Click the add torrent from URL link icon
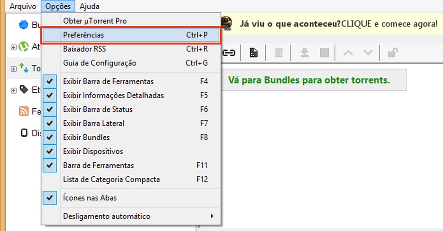 (x=229, y=53)
